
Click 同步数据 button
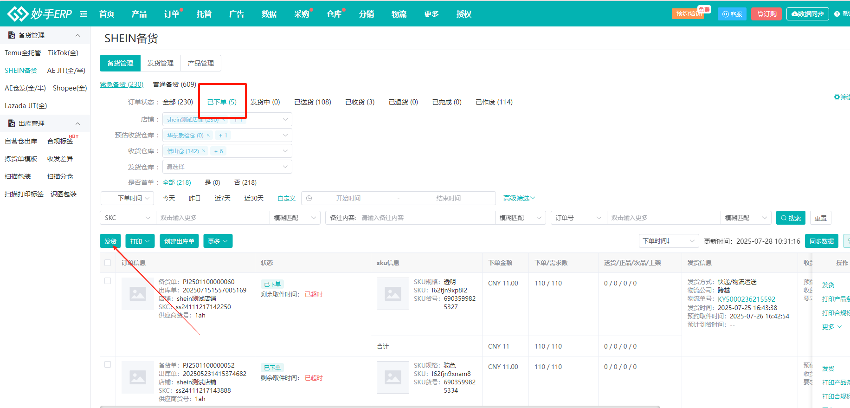coord(822,241)
